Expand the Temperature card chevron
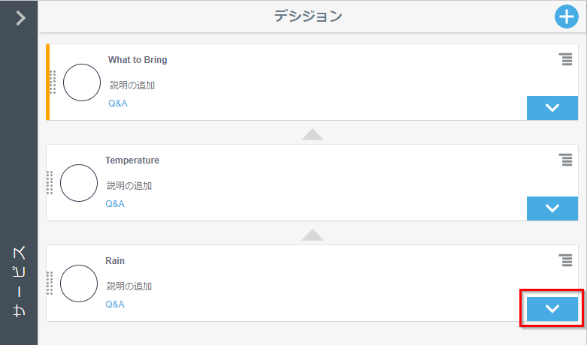Image resolution: width=587 pixels, height=345 pixels. tap(552, 208)
